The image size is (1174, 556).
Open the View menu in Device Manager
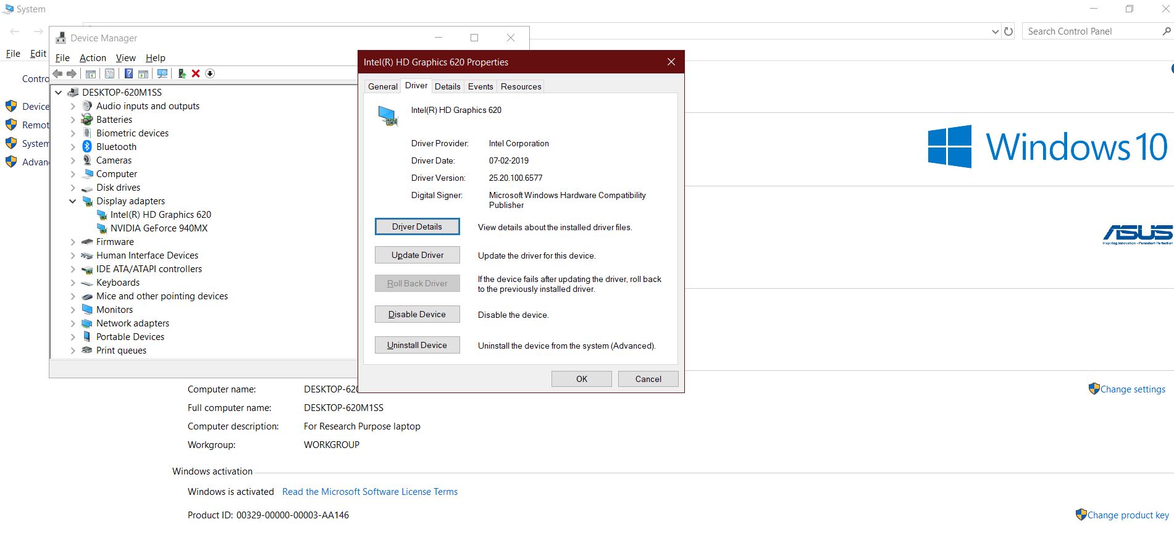(x=126, y=58)
